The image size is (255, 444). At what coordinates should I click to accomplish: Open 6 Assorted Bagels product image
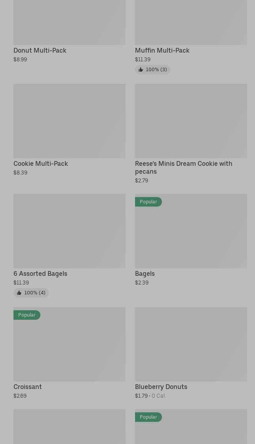(69, 231)
